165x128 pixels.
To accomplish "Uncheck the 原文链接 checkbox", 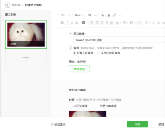I will coord(70,34).
